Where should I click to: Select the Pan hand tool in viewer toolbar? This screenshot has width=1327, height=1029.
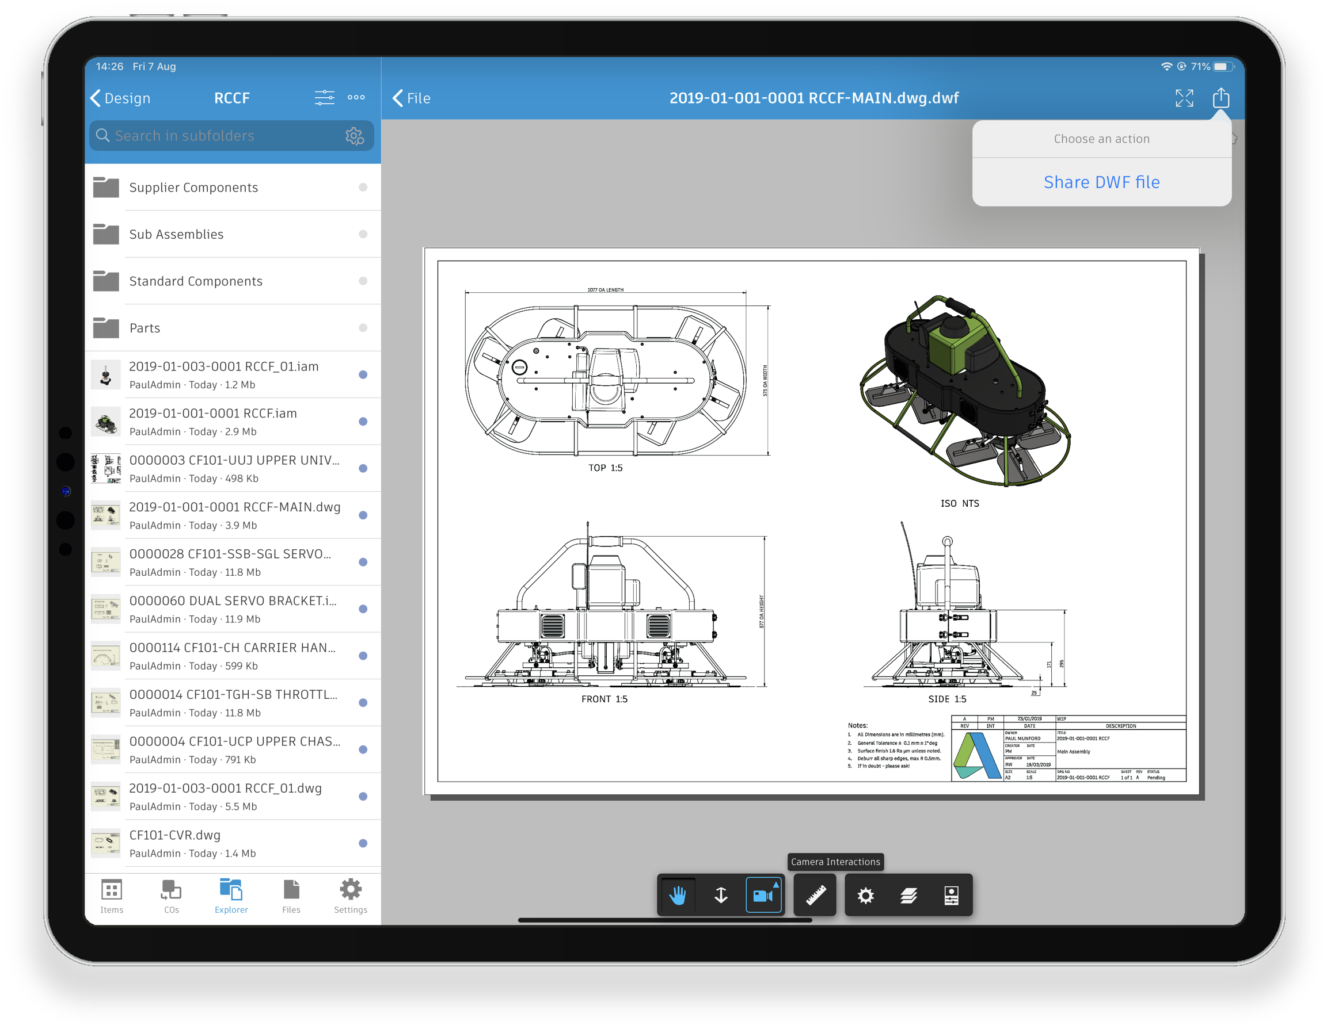[678, 895]
